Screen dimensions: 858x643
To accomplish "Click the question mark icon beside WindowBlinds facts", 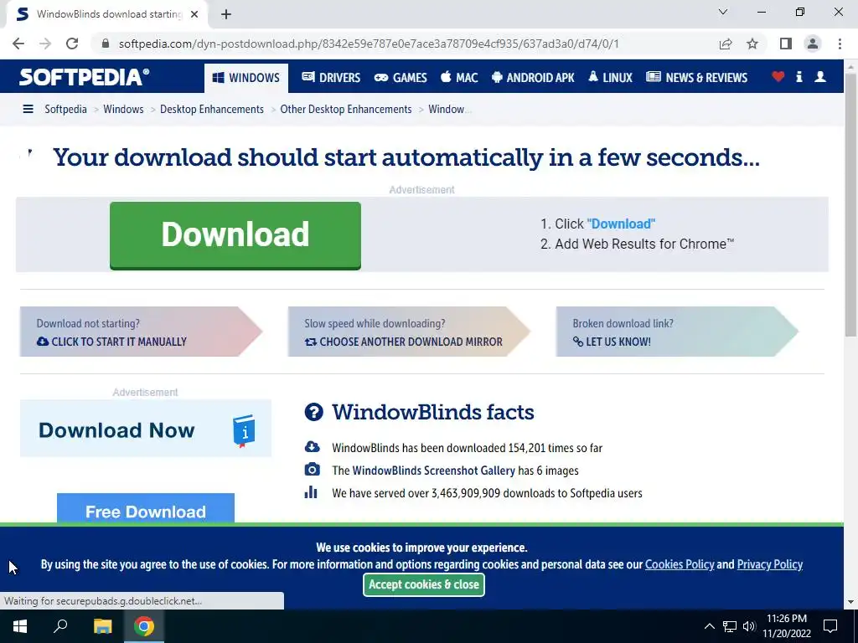I will [x=313, y=412].
